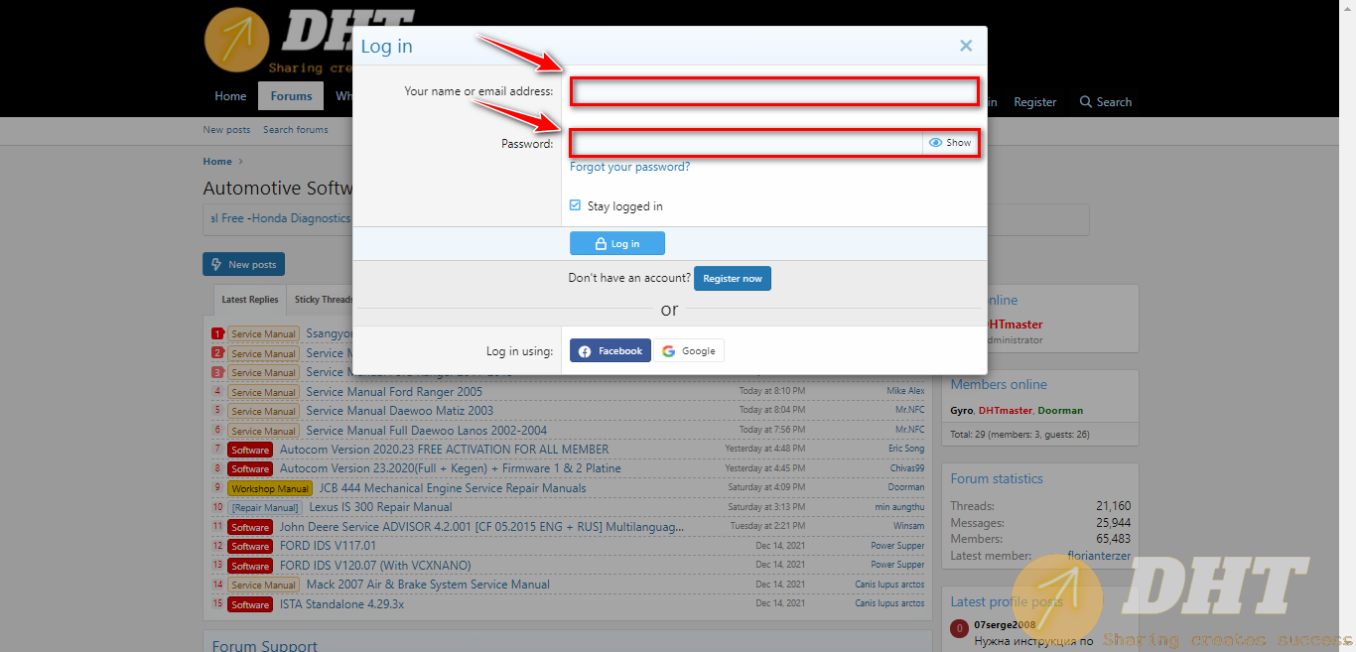
Task: Click into the Password field
Action: point(746,143)
